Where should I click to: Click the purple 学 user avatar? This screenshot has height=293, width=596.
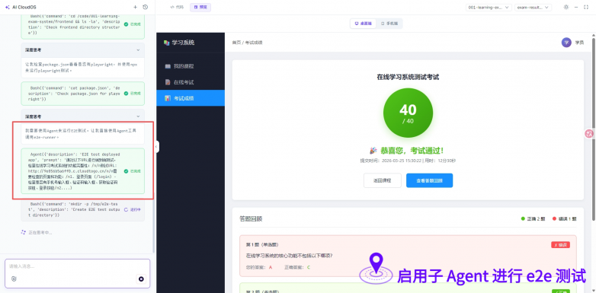point(566,43)
